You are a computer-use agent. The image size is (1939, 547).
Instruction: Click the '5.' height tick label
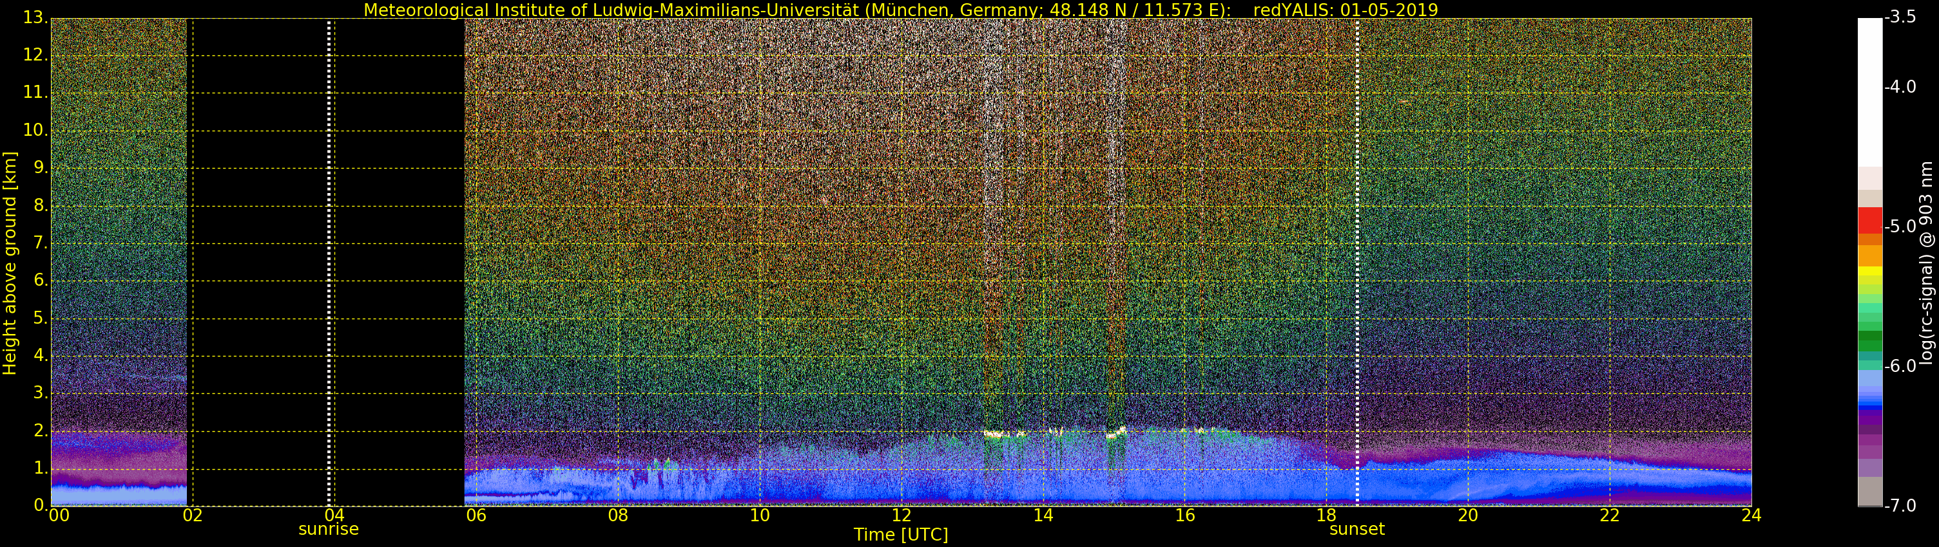point(41,318)
